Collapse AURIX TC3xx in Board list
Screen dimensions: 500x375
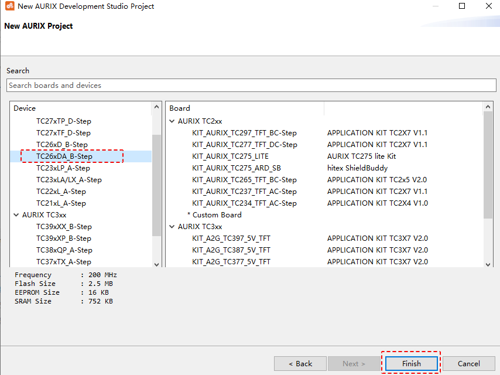pos(172,227)
